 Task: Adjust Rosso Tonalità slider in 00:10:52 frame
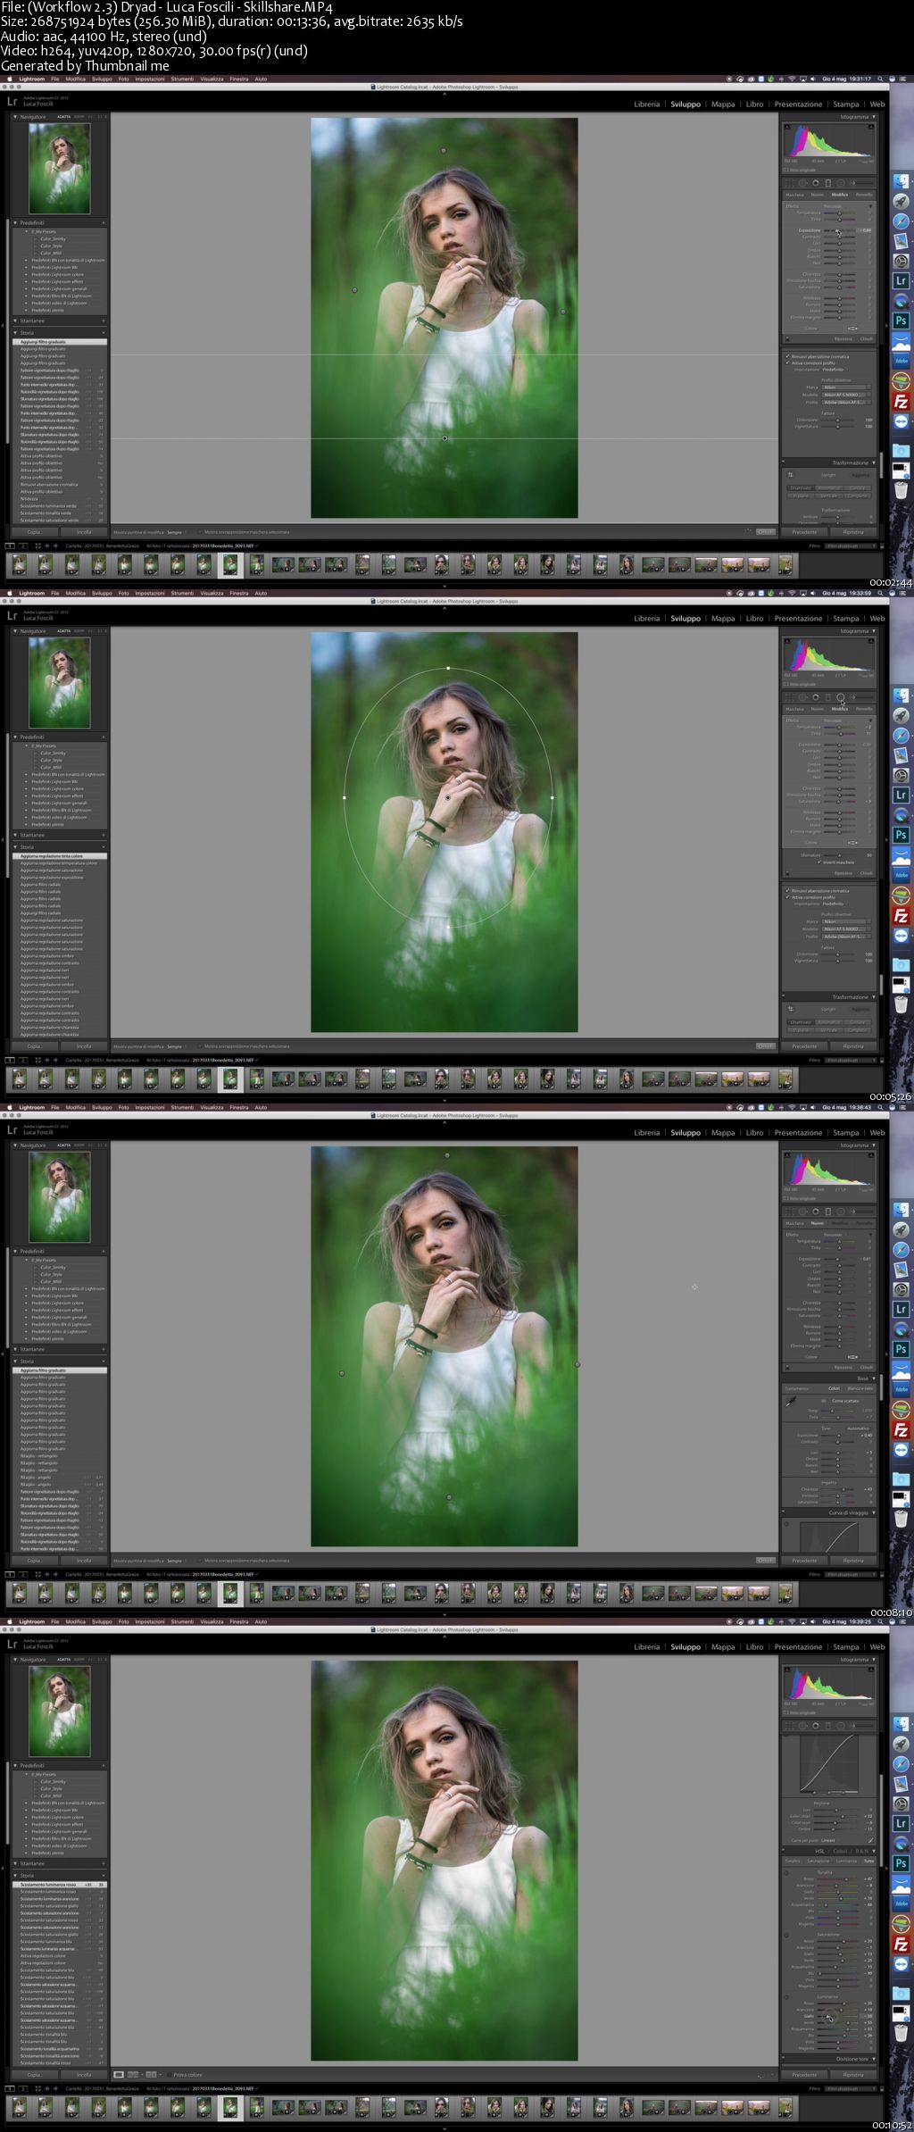839,1879
